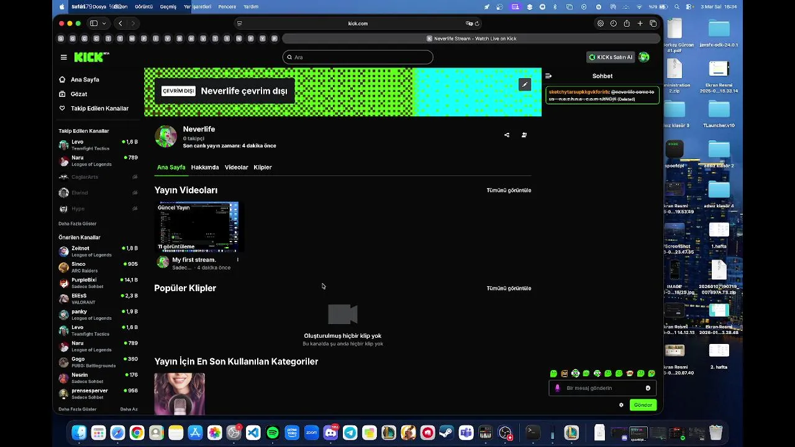Click the Bluetooth icon in the menu bar
Screen dimensions: 795x447
click(556, 7)
